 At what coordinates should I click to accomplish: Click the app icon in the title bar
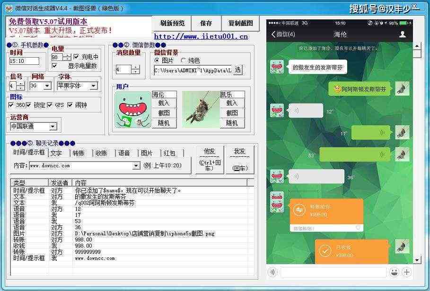pyautogui.click(x=9, y=8)
